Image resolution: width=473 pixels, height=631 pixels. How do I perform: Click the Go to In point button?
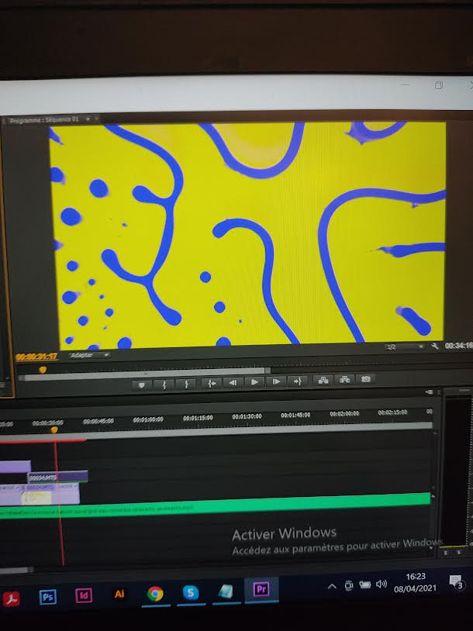(209, 383)
